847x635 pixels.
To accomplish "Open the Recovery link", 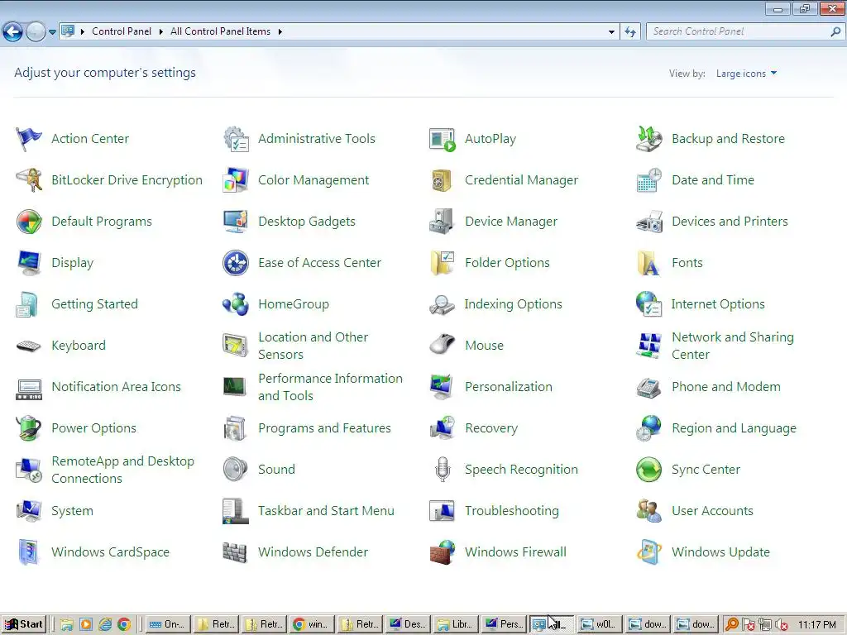I will (x=491, y=428).
